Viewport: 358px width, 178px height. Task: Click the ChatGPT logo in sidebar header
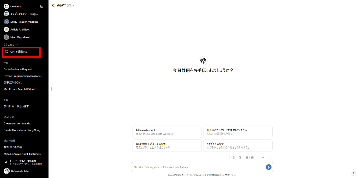pyautogui.click(x=6, y=6)
